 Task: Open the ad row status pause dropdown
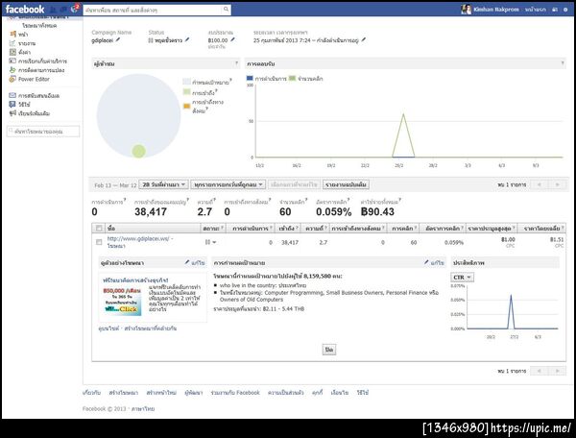point(210,242)
